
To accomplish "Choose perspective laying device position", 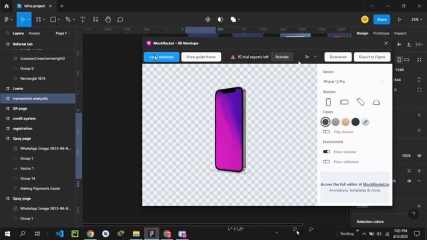I will pos(376,102).
